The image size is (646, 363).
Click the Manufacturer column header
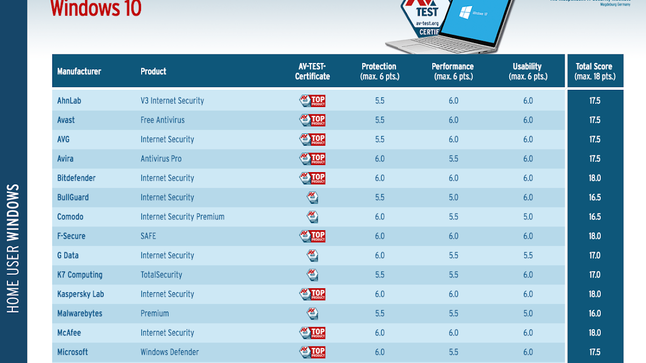(x=79, y=71)
